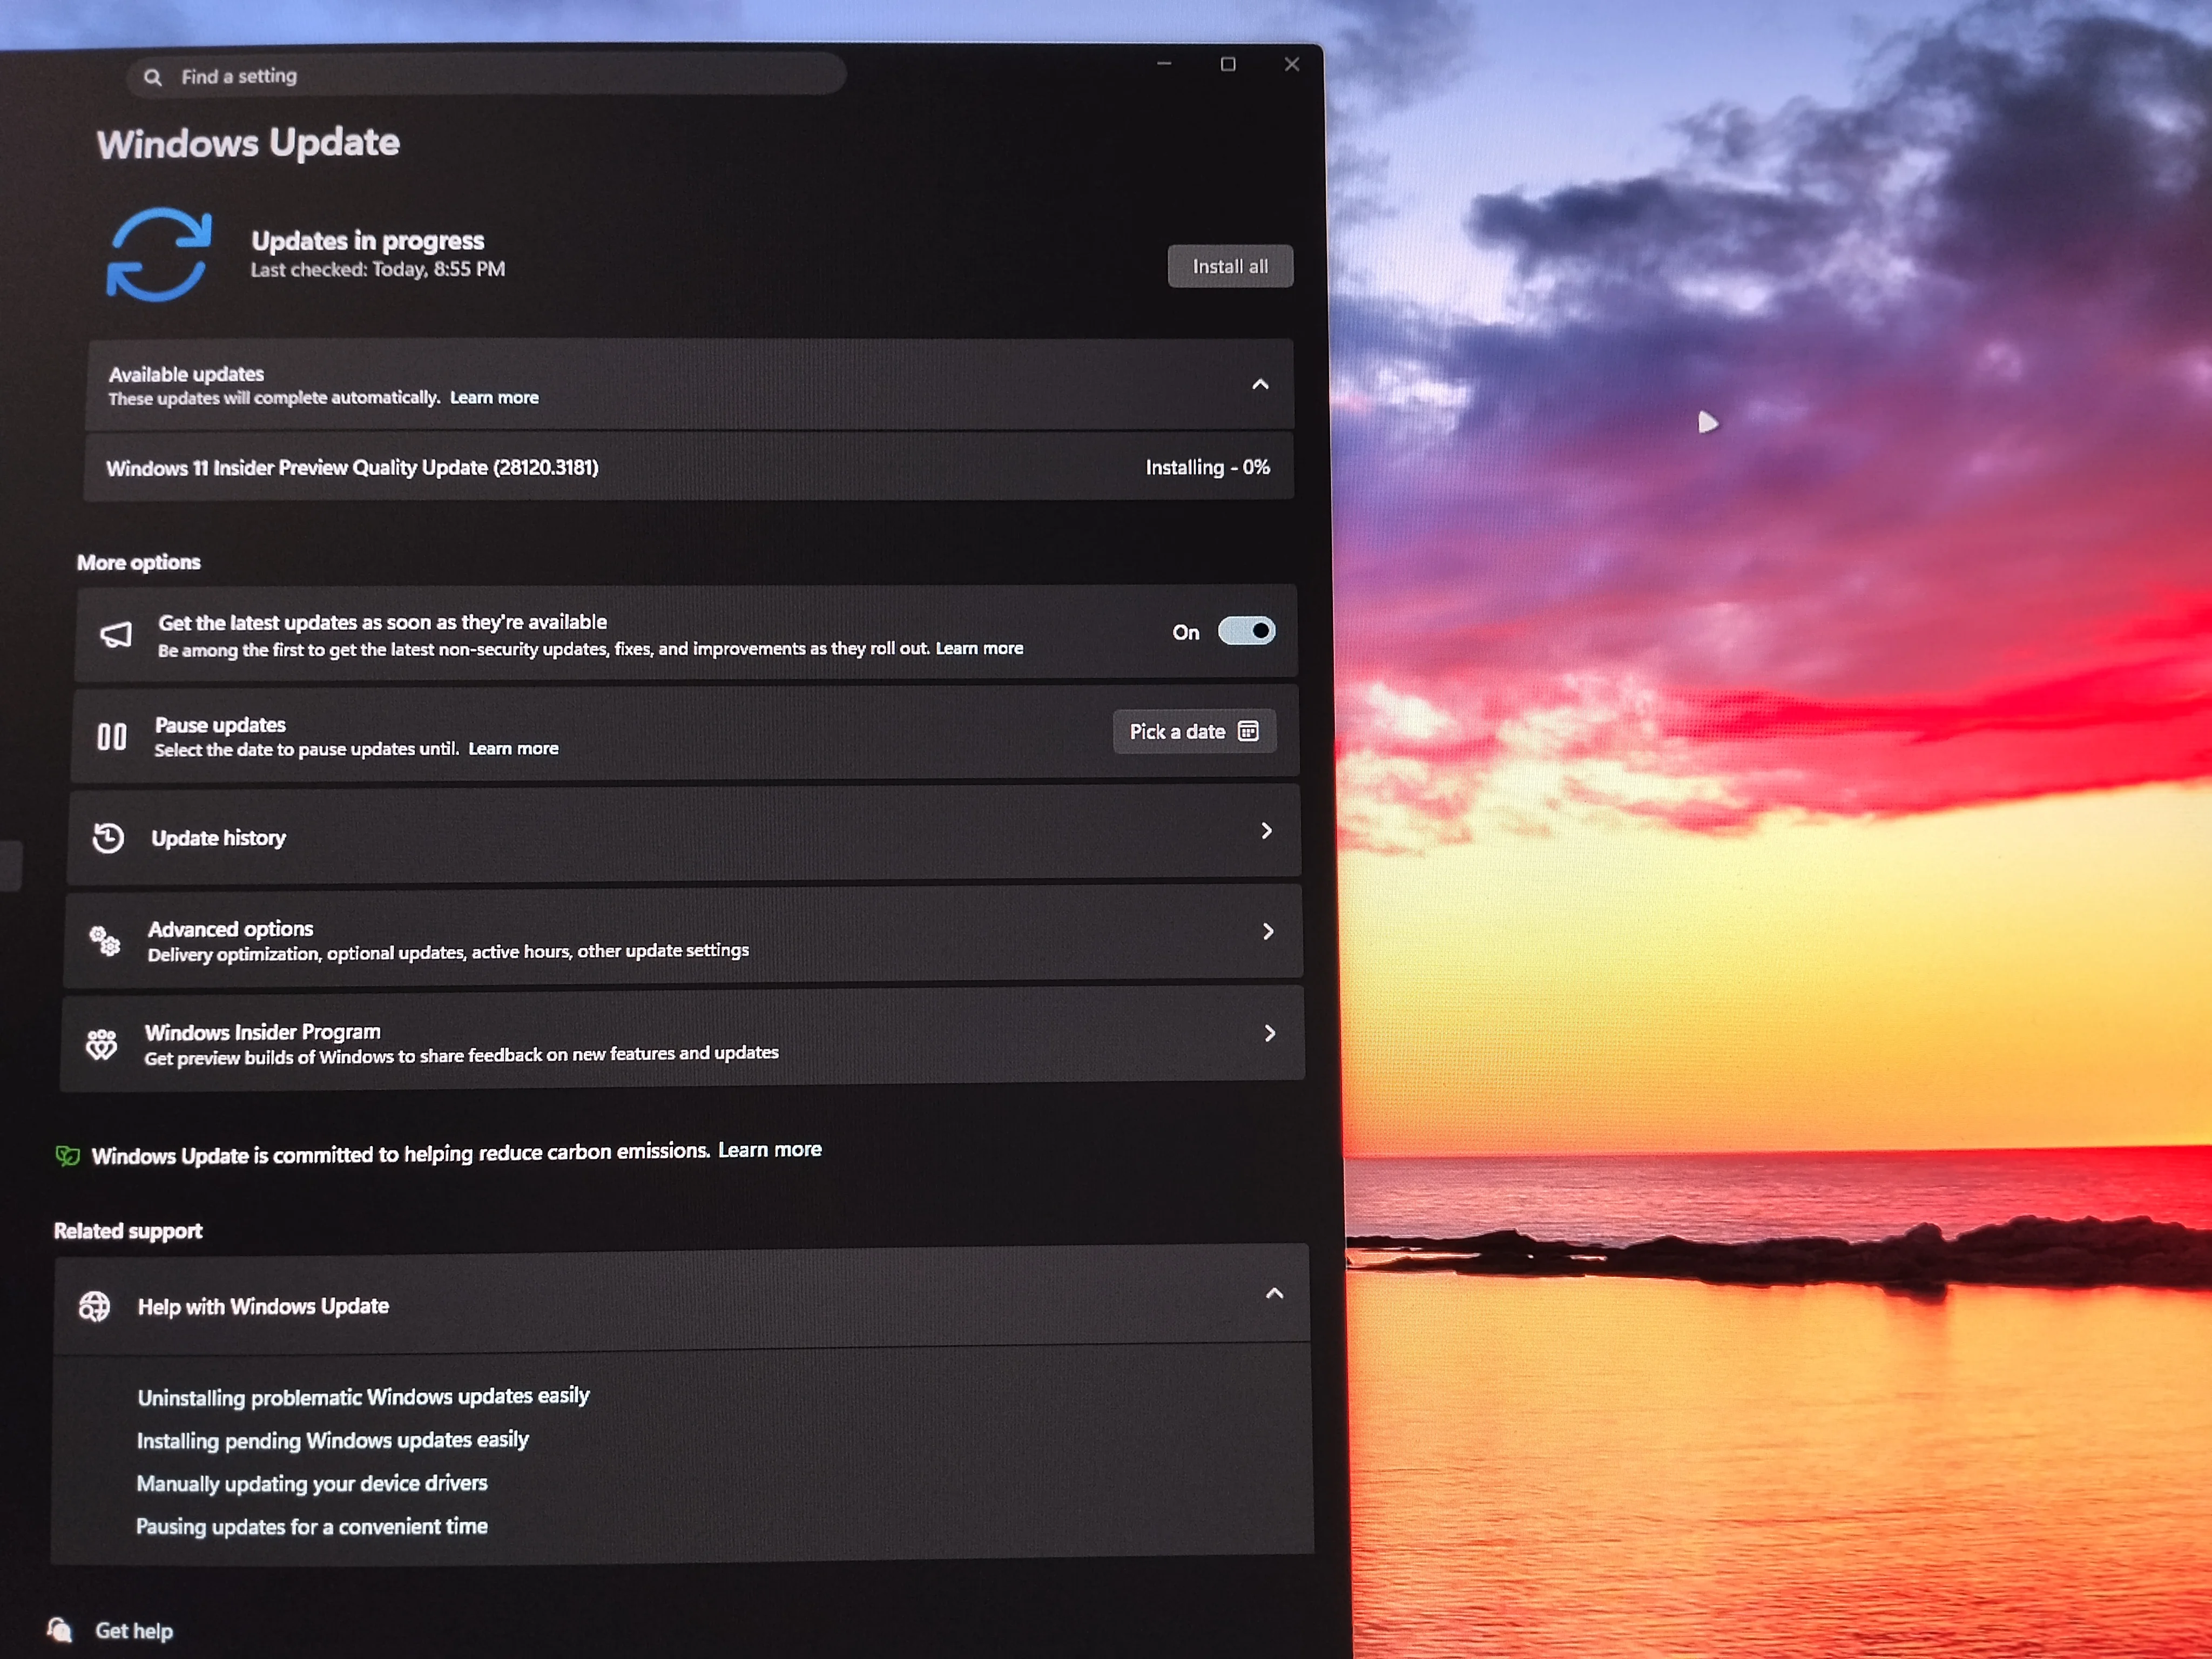The image size is (2212, 1659).
Task: Collapse the Available updates section
Action: [1260, 384]
